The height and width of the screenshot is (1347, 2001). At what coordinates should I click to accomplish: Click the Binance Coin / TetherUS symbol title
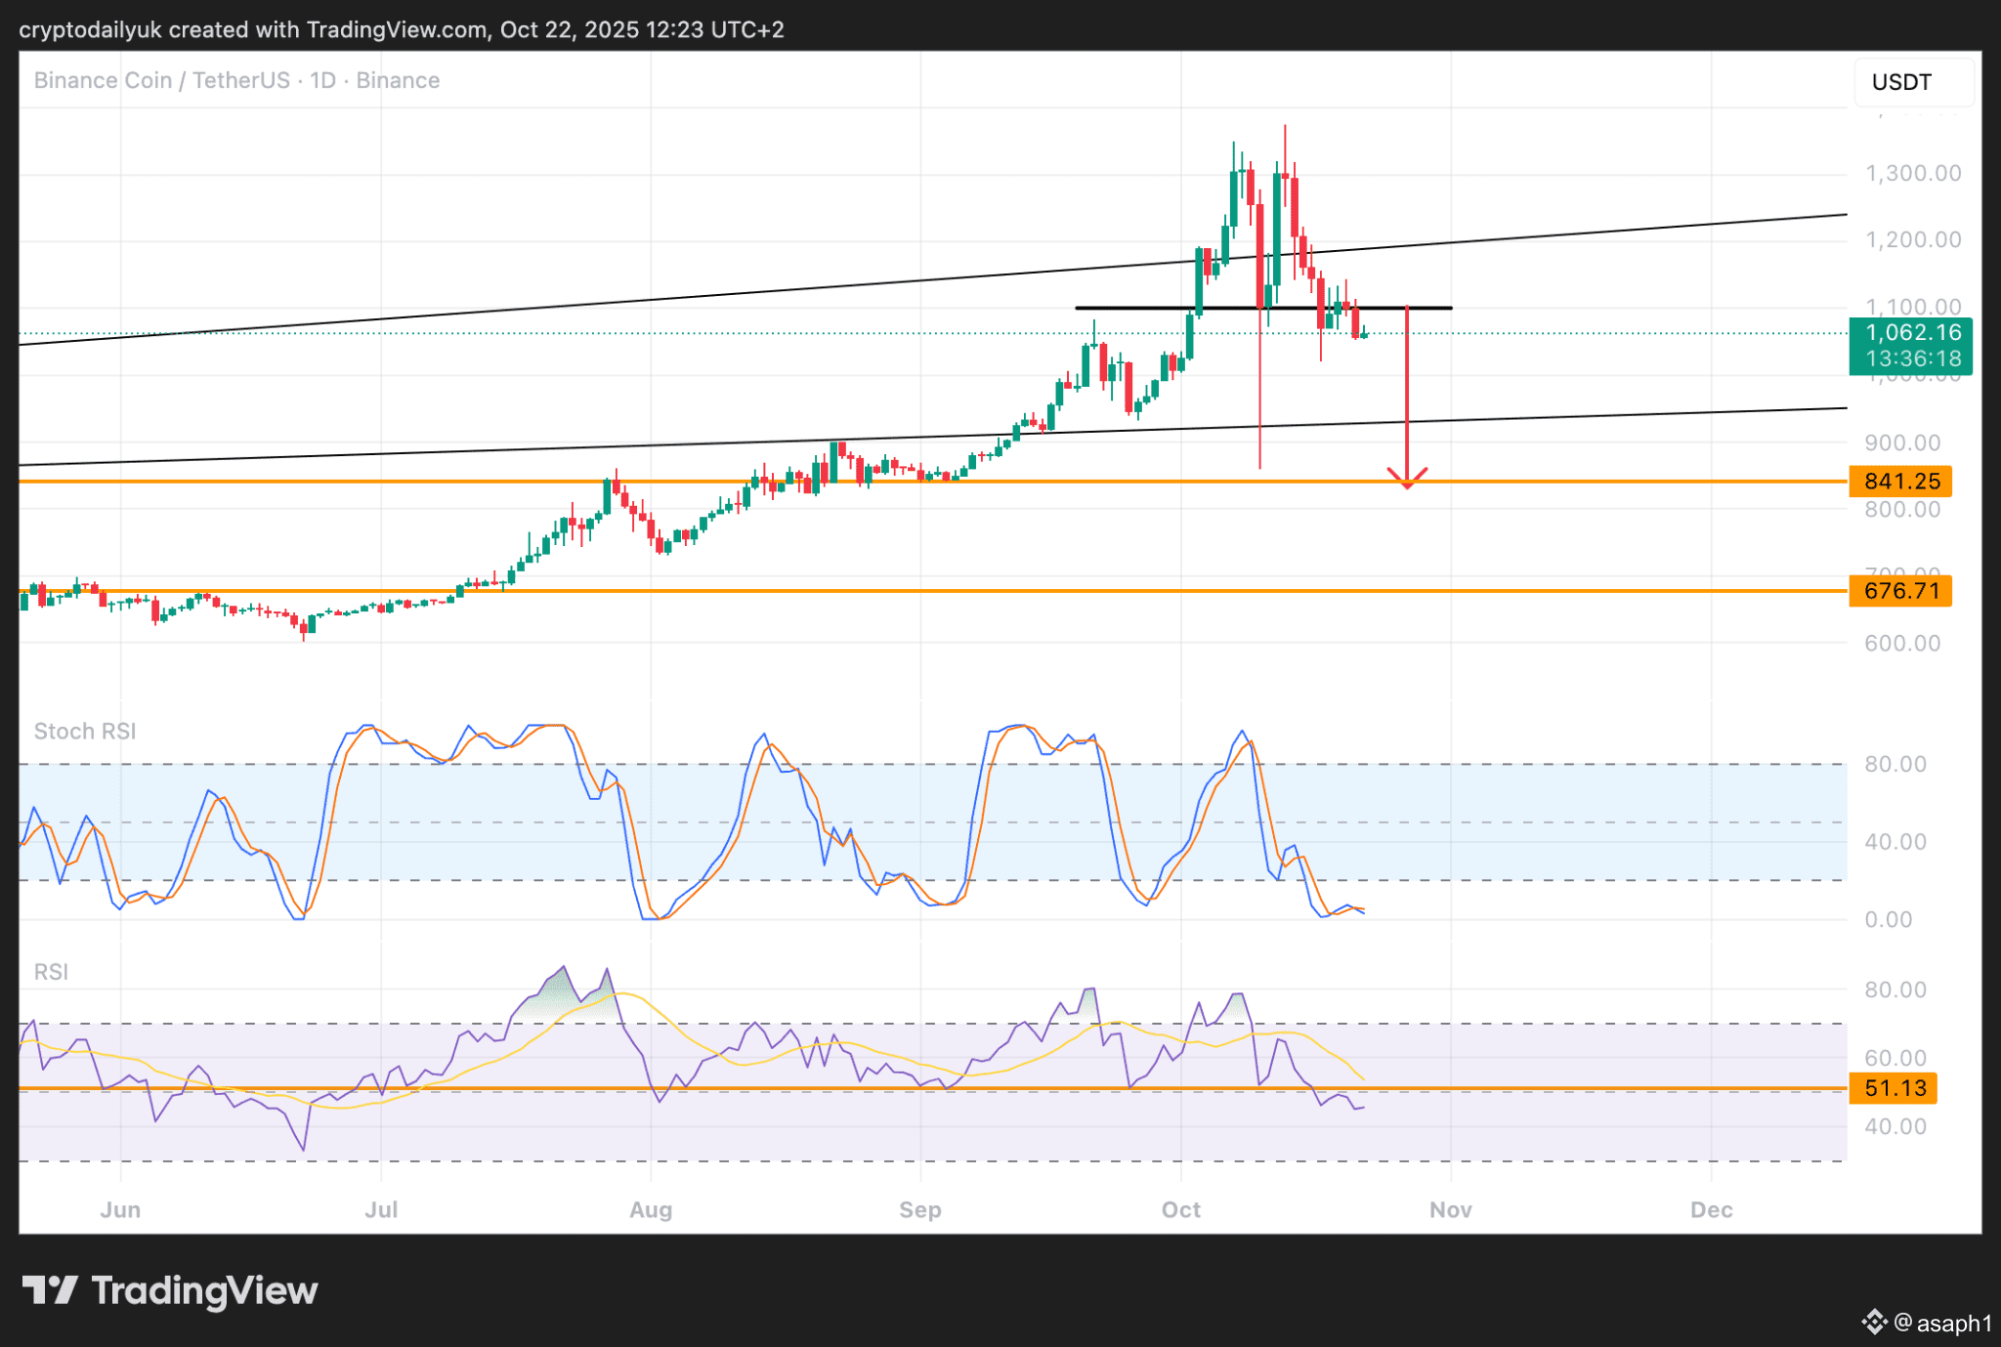pos(161,80)
